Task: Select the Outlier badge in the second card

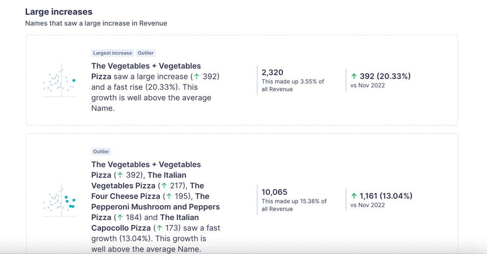Action: tap(101, 152)
